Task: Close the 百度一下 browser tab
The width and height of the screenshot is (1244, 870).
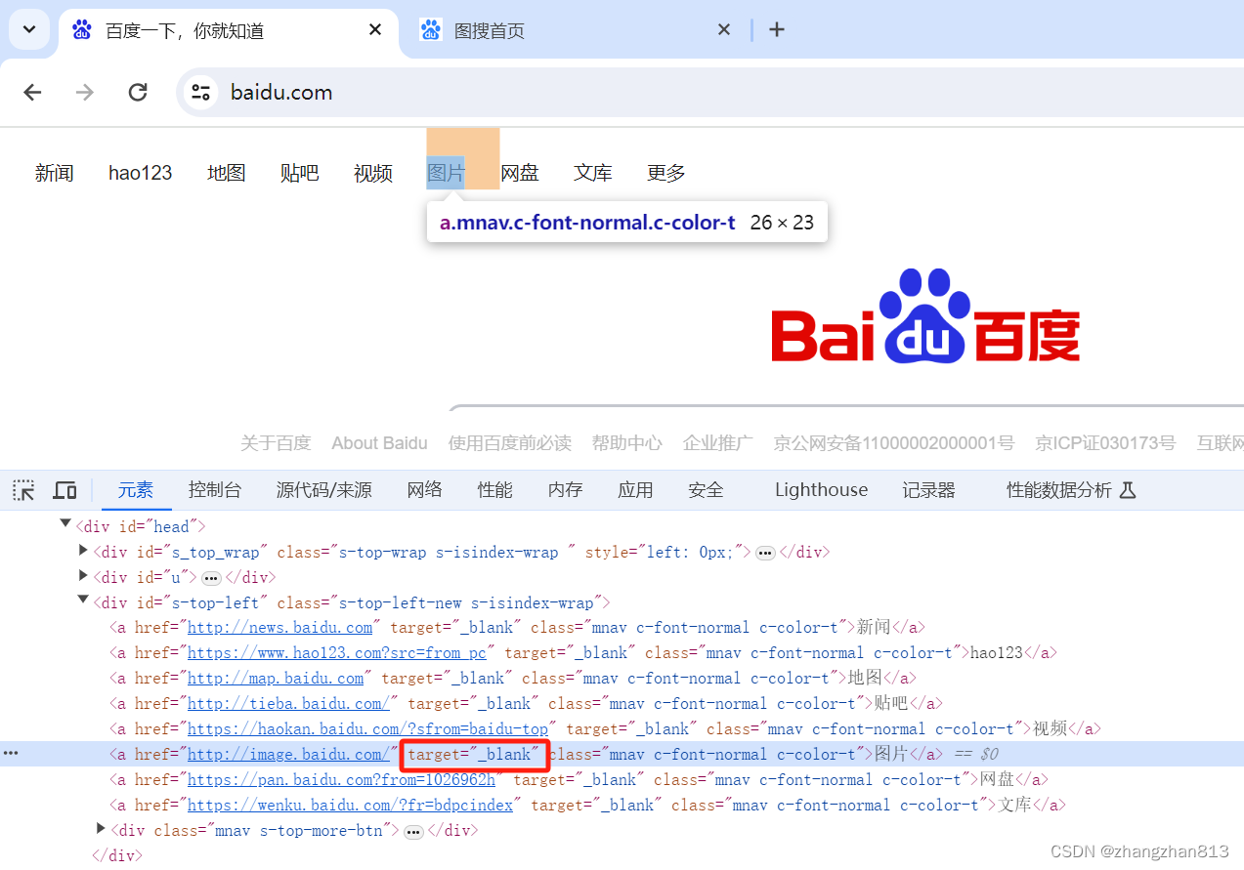Action: click(375, 30)
